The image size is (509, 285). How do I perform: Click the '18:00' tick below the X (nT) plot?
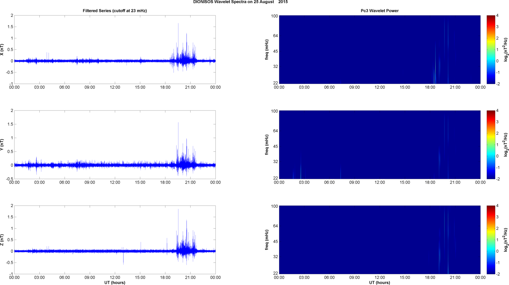[165, 87]
